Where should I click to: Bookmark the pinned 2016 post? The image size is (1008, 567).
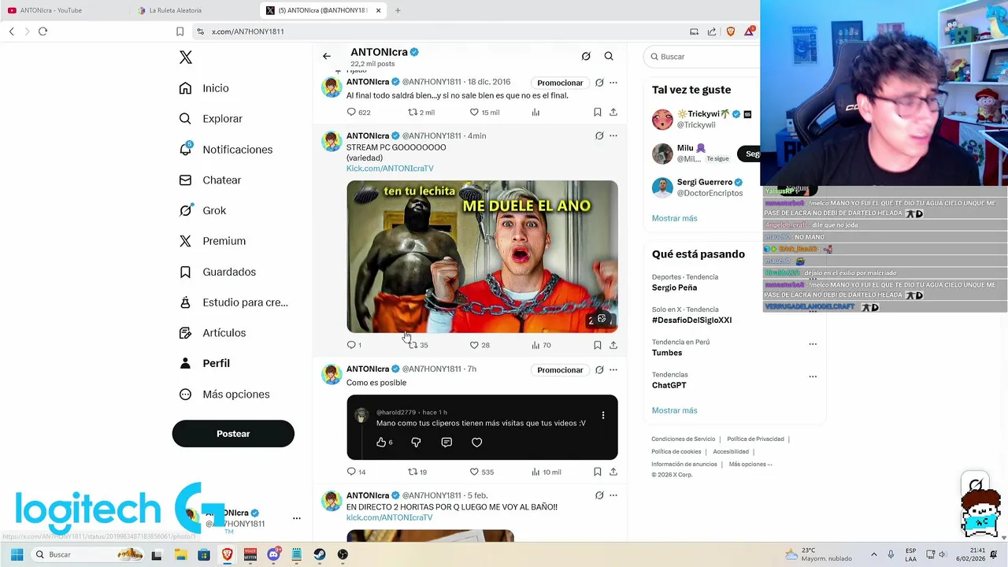point(598,113)
